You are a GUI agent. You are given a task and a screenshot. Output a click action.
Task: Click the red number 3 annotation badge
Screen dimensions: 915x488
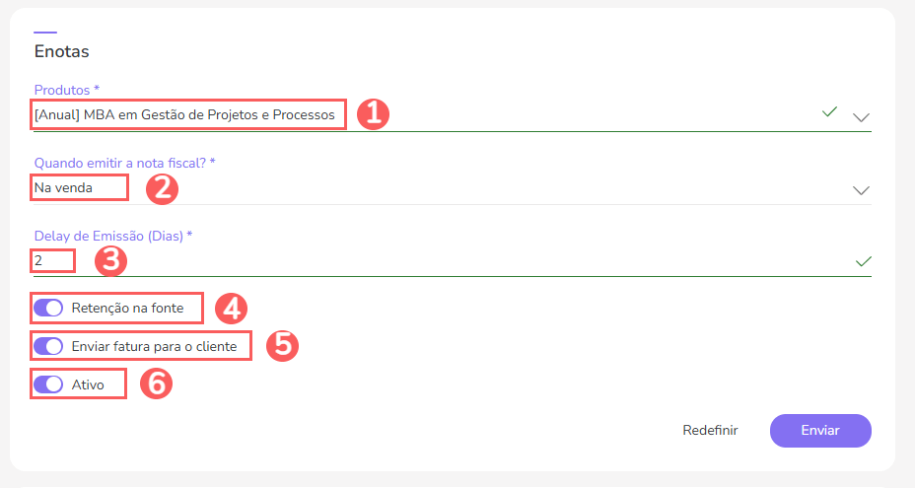(x=111, y=261)
